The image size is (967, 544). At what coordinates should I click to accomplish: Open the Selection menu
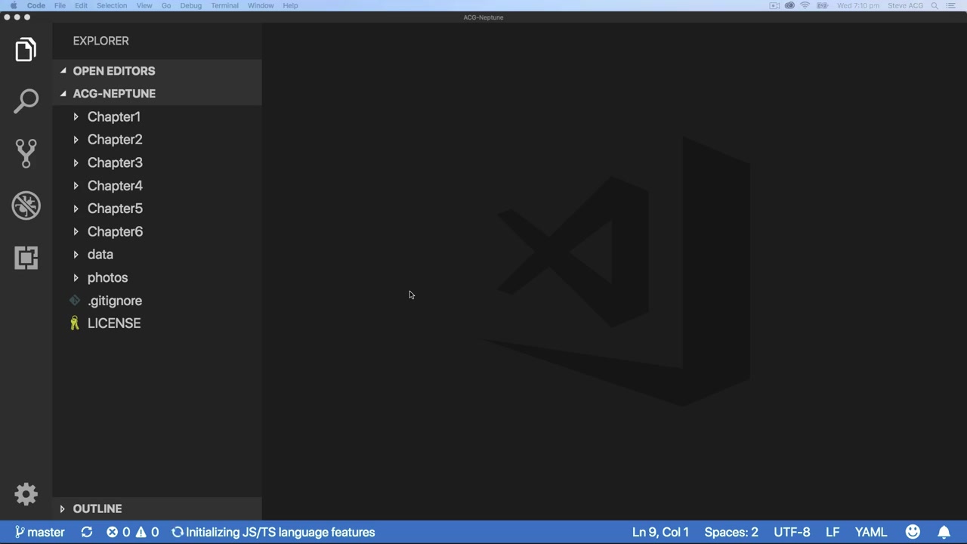coord(112,5)
